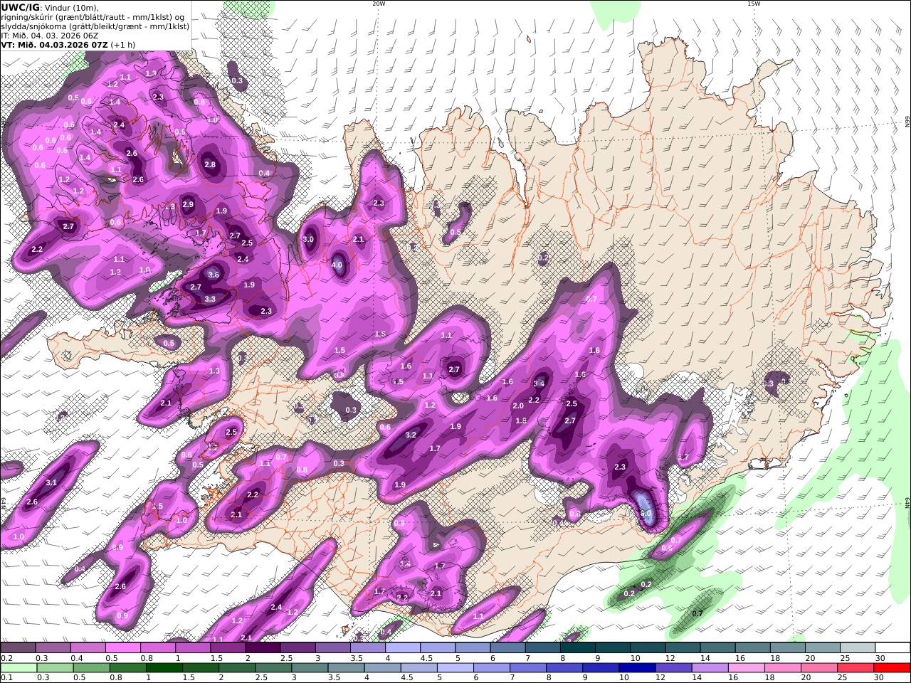This screenshot has height=683, width=911.
Task: Click the 30 label in the upper legend row
Action: click(x=880, y=658)
